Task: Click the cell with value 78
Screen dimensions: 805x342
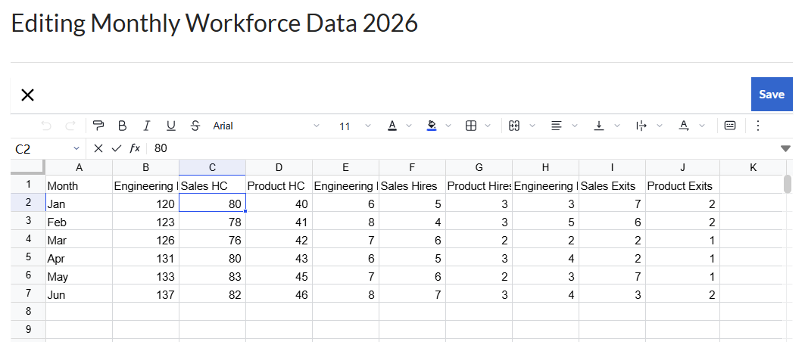Action: click(213, 222)
